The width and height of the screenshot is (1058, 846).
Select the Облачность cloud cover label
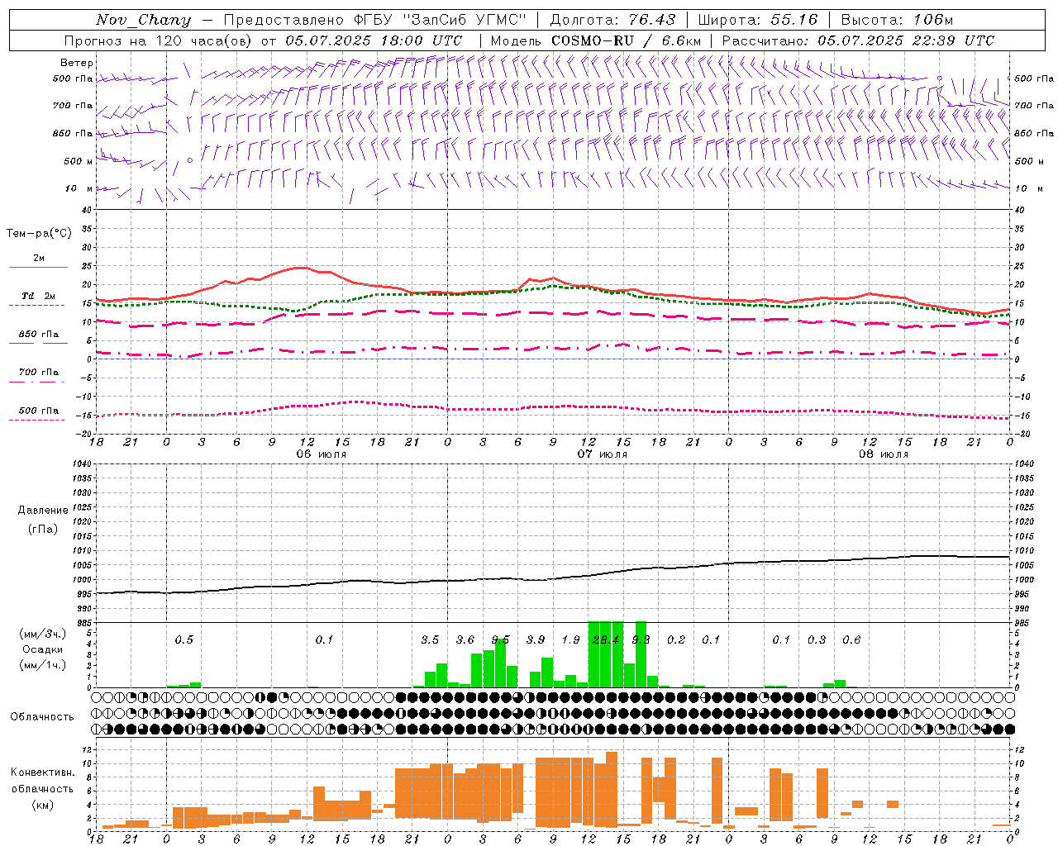42,717
